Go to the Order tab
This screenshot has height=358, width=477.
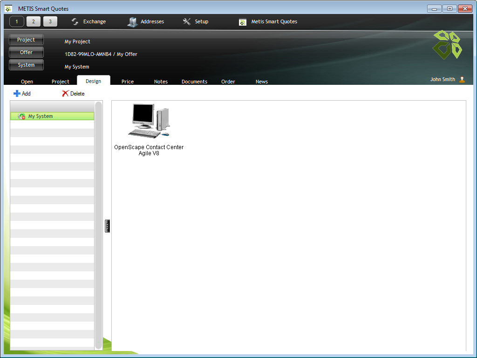pyautogui.click(x=228, y=82)
